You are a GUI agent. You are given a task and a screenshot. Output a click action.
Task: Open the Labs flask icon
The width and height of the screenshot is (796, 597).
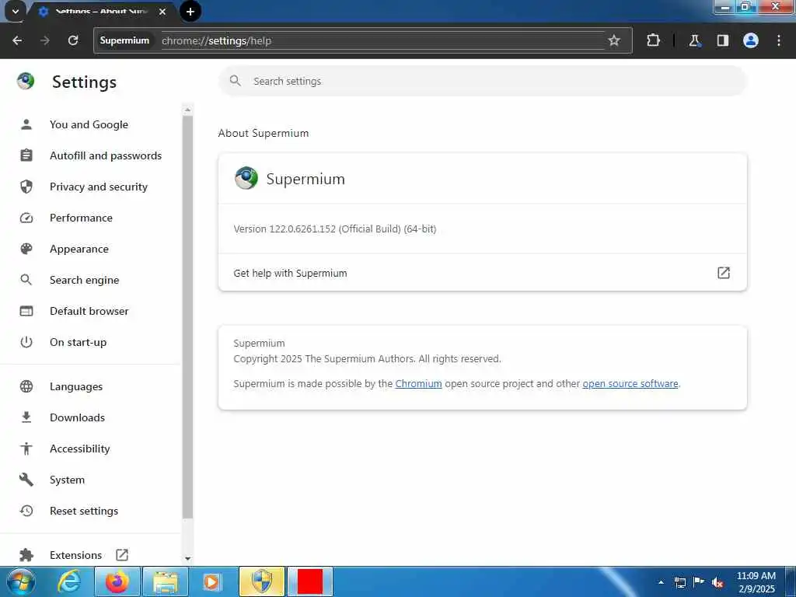click(x=694, y=40)
